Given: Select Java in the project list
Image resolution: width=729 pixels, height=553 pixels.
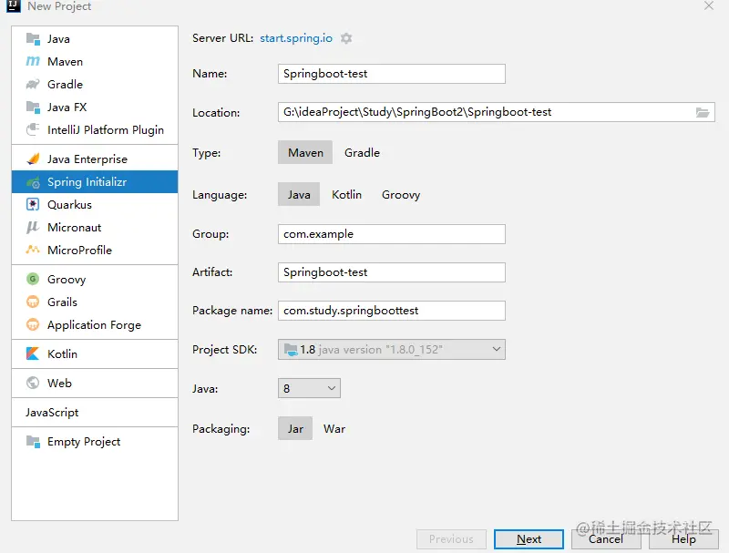Looking at the screenshot, I should click(x=95, y=39).
